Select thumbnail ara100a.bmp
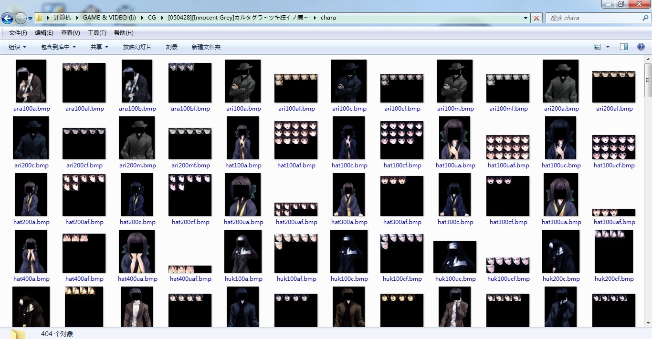 pos(32,81)
